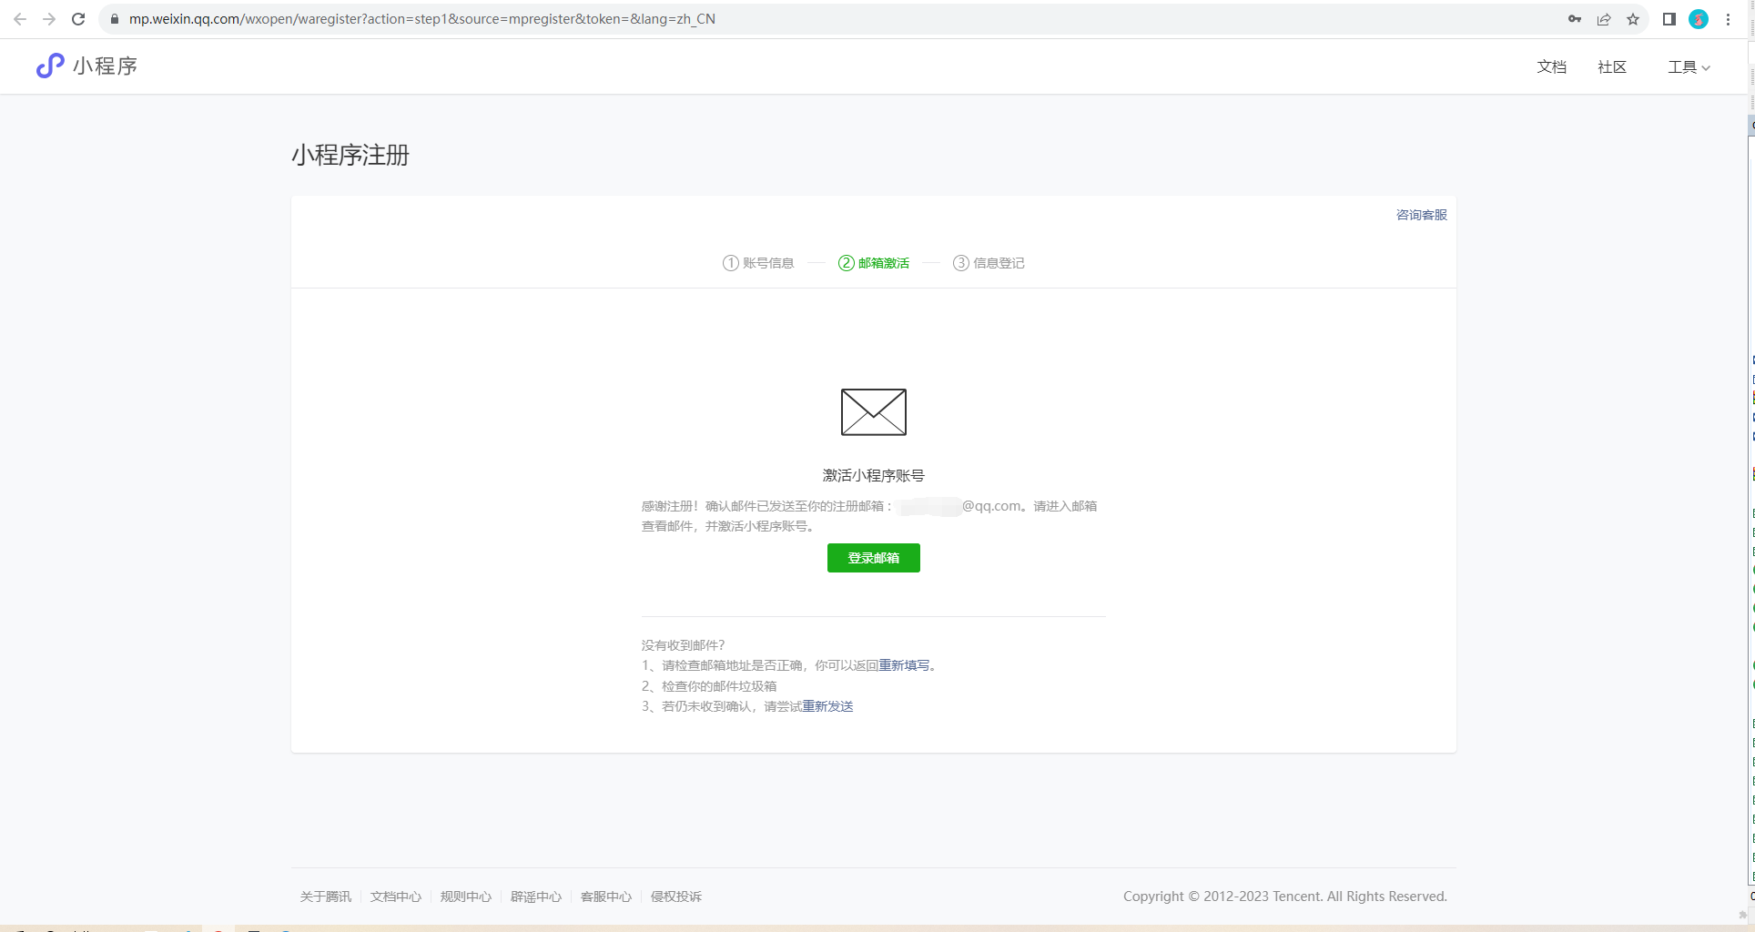1755x932 pixels.
Task: Open 文档中心 footer link
Action: click(396, 897)
